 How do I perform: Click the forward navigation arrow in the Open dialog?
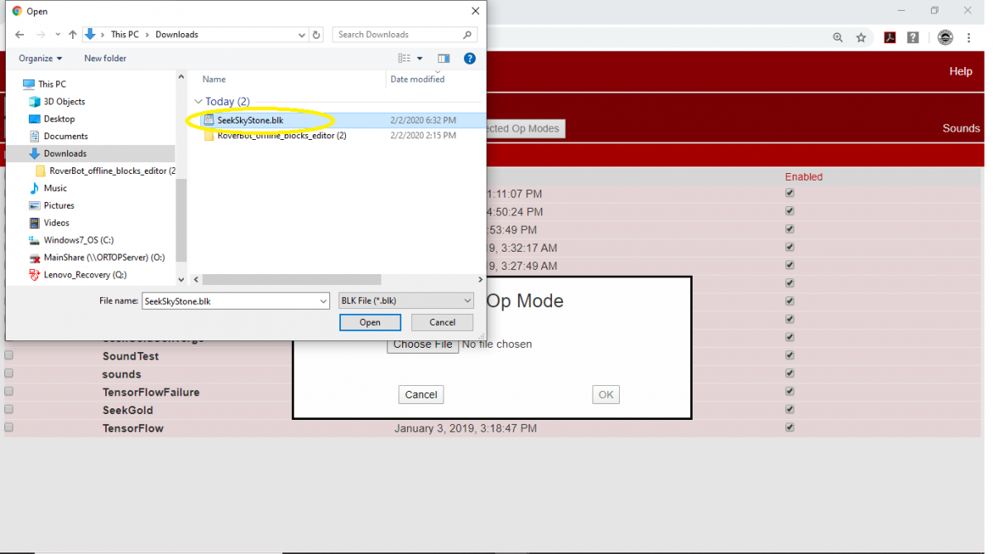click(40, 35)
